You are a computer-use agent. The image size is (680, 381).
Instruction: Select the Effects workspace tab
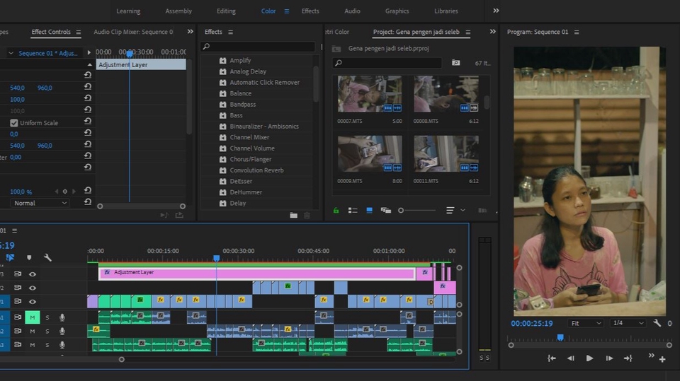pyautogui.click(x=310, y=11)
